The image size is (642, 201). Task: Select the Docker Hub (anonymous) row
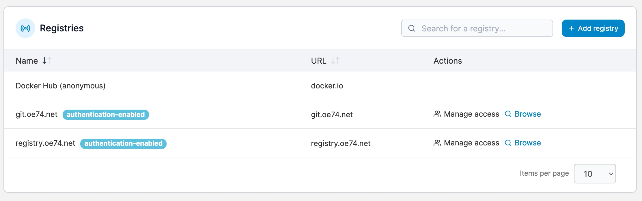[60, 86]
